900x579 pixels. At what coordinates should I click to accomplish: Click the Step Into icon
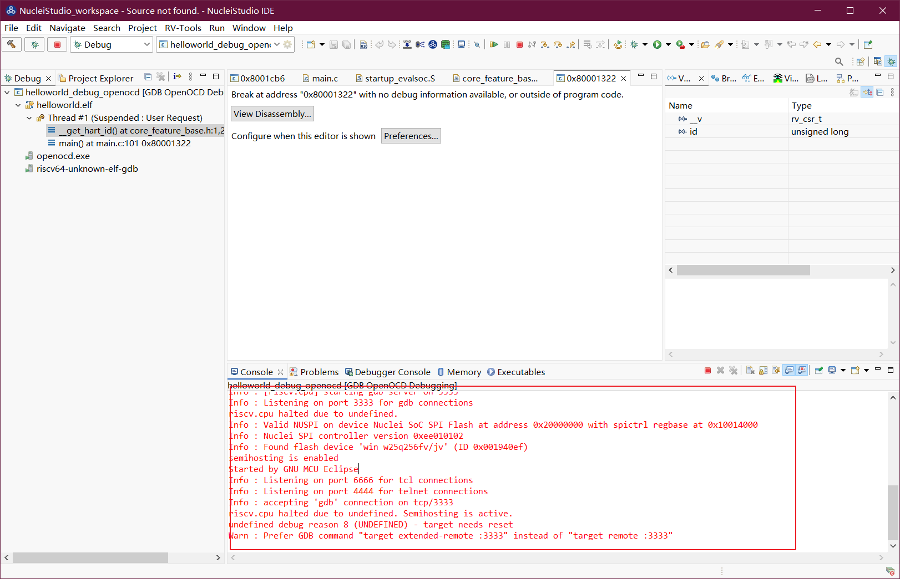click(545, 44)
